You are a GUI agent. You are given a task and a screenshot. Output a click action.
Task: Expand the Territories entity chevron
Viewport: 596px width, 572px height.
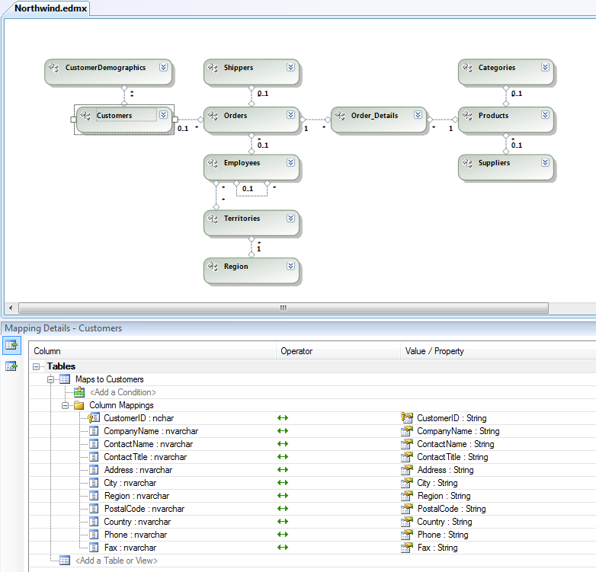click(x=291, y=218)
